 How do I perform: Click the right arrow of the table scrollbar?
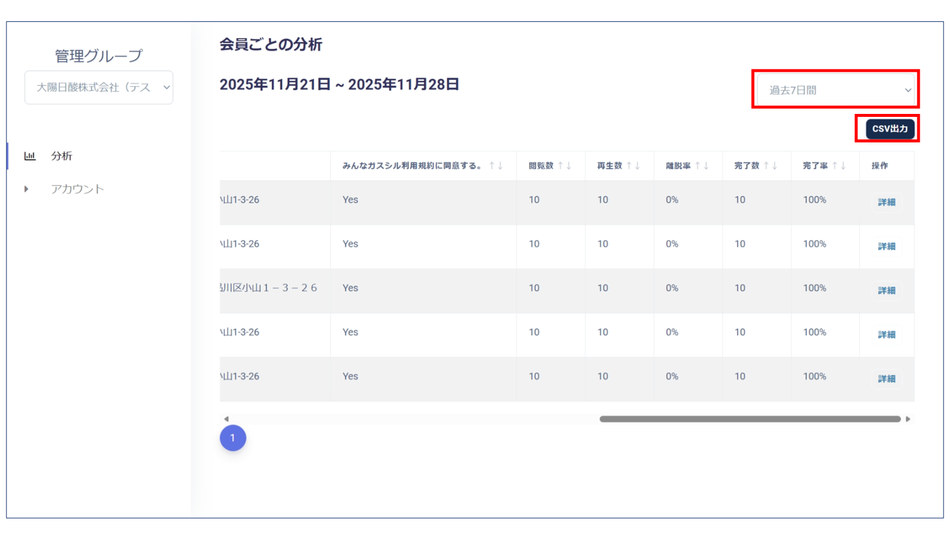[x=909, y=418]
